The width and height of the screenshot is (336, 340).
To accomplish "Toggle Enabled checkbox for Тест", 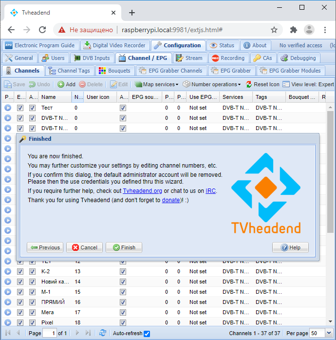I will (20, 108).
